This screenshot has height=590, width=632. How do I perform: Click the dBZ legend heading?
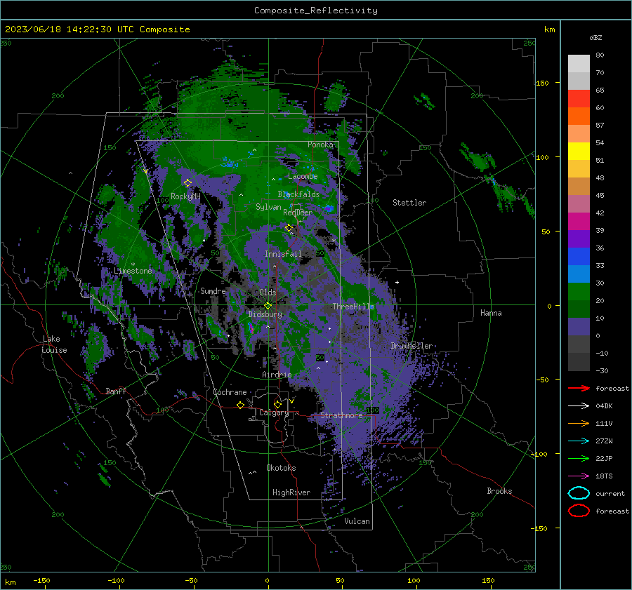595,37
